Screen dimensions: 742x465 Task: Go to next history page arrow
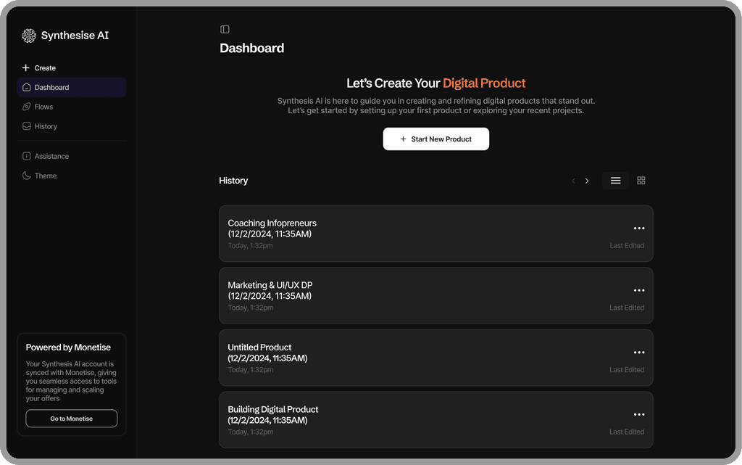[587, 181]
